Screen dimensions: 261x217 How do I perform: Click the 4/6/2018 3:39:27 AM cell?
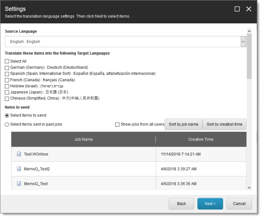[x=201, y=169]
